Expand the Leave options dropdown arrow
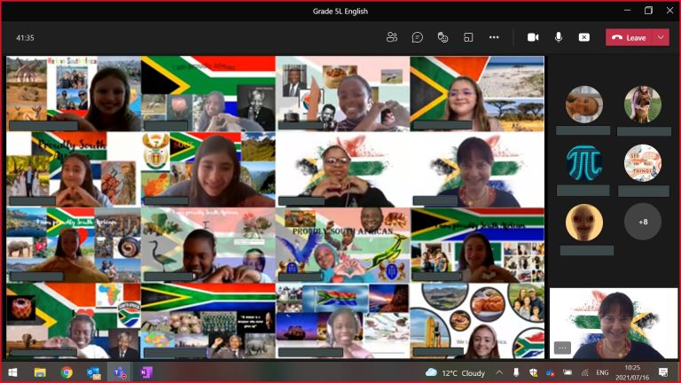The width and height of the screenshot is (681, 383). click(x=661, y=37)
